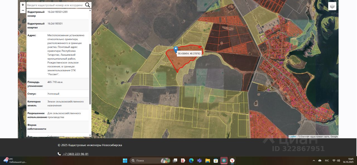
Task: Zoom in the map with plus button
Action: tap(23, 5)
